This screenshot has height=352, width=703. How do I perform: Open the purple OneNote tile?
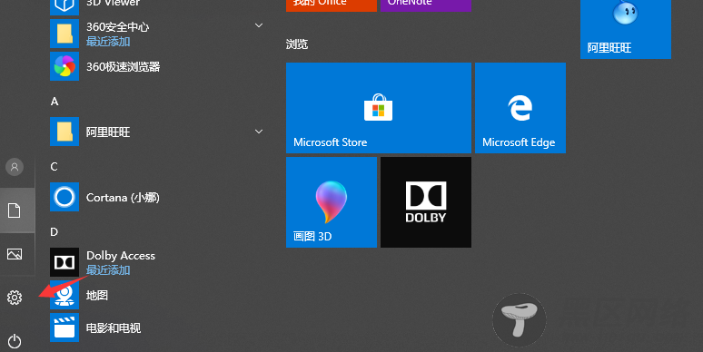click(x=425, y=5)
